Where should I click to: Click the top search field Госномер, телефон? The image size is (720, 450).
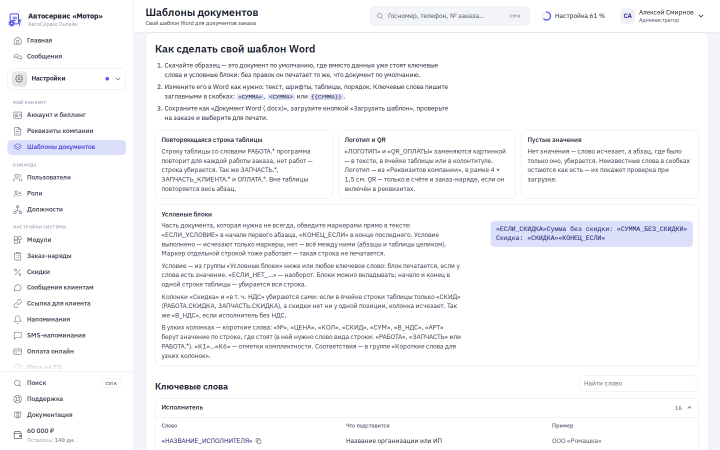click(449, 16)
